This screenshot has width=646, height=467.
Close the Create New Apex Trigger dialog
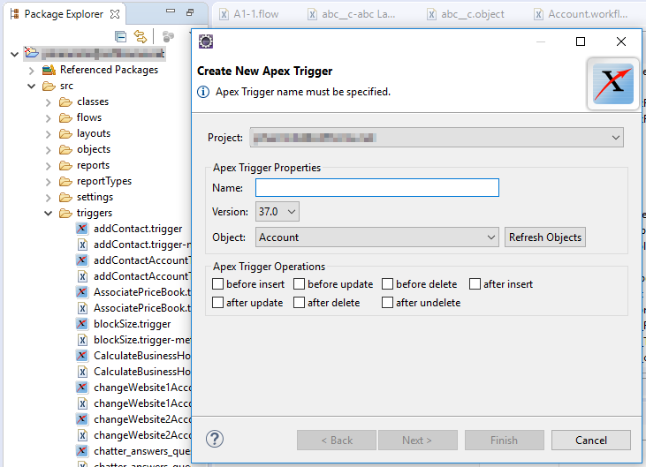tap(621, 41)
